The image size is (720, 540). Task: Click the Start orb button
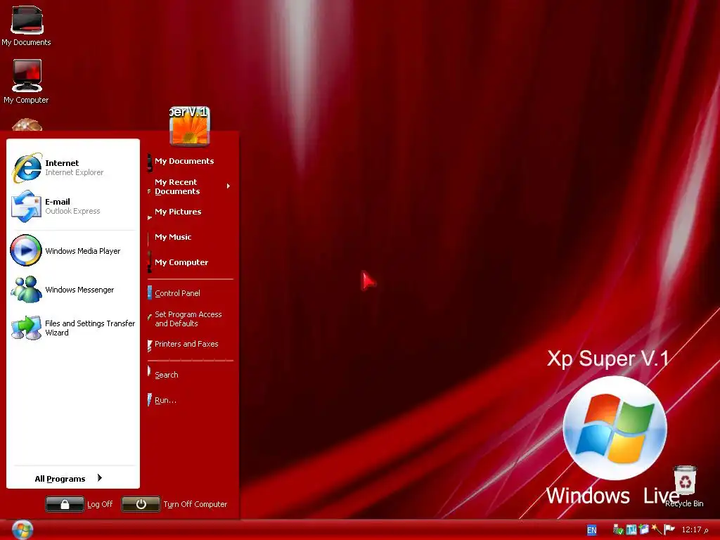tap(22, 530)
